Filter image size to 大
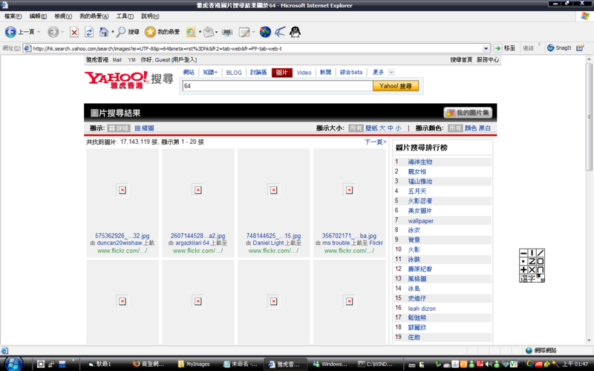Viewport: 594px width, 371px height. coord(382,128)
